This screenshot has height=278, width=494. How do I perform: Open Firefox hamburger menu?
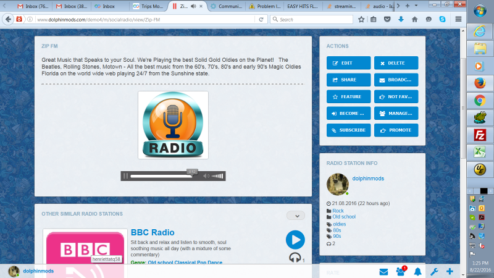(458, 19)
